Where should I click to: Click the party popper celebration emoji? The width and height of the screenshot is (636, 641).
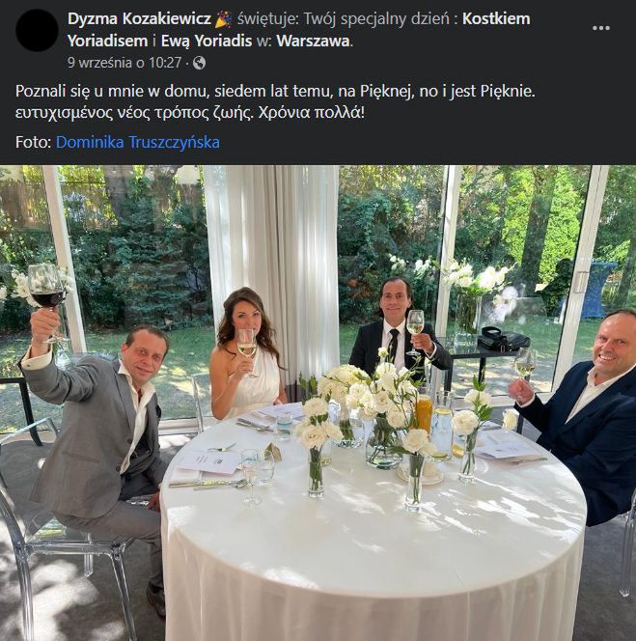point(223,19)
